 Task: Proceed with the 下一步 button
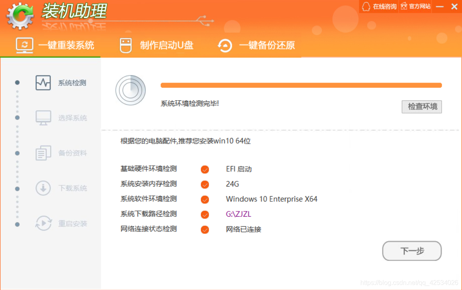pyautogui.click(x=412, y=251)
